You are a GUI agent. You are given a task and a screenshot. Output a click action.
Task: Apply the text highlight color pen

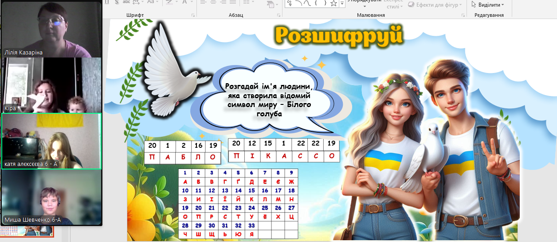pyautogui.click(x=169, y=2)
